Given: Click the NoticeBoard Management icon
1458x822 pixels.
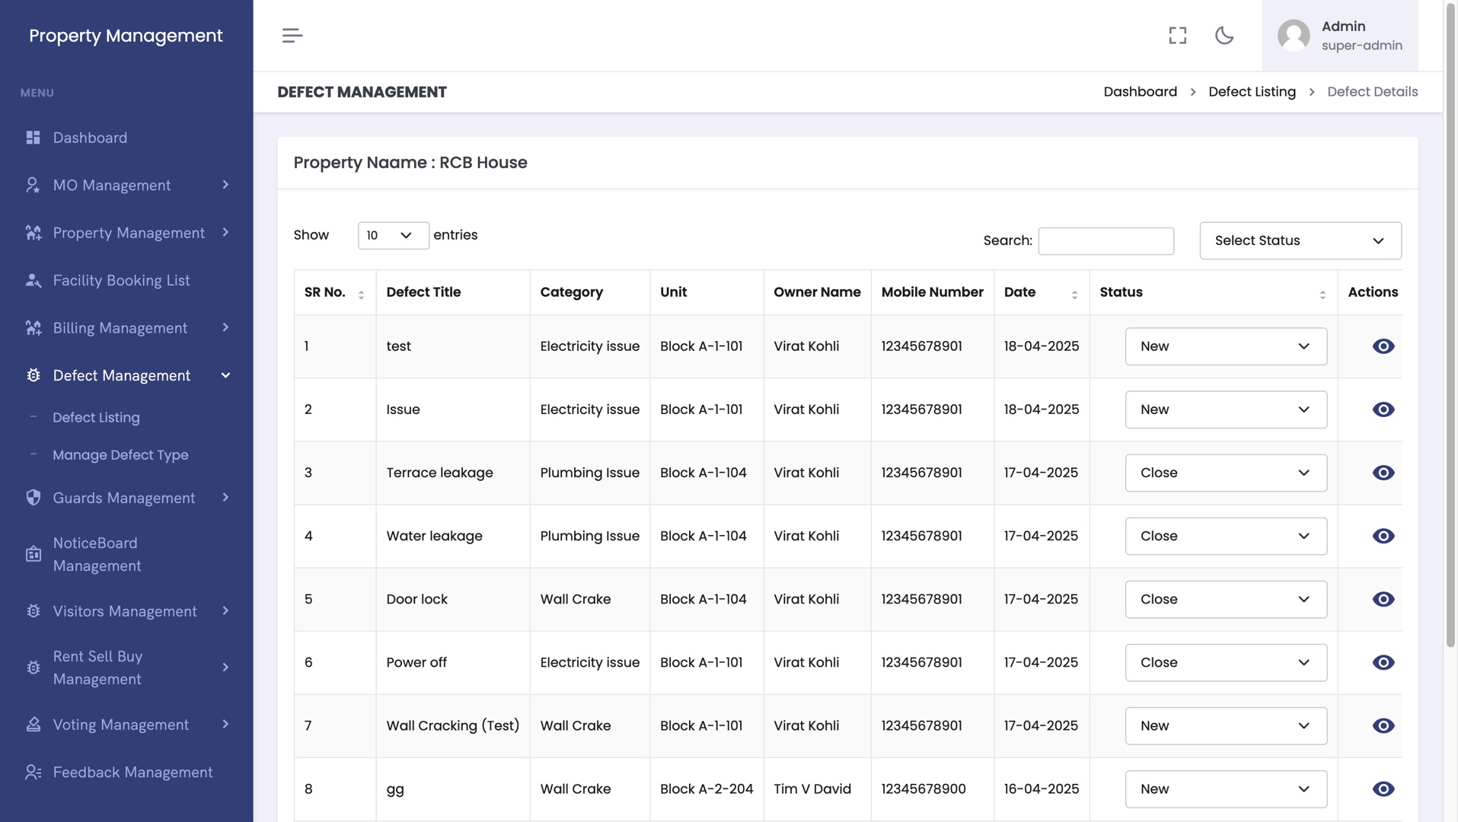Looking at the screenshot, I should coord(33,554).
